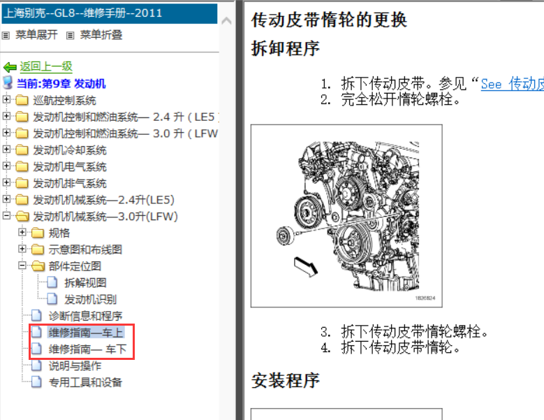544x420 pixels.
Task: Click the 专用工具和设备 document icon
Action: point(36,382)
